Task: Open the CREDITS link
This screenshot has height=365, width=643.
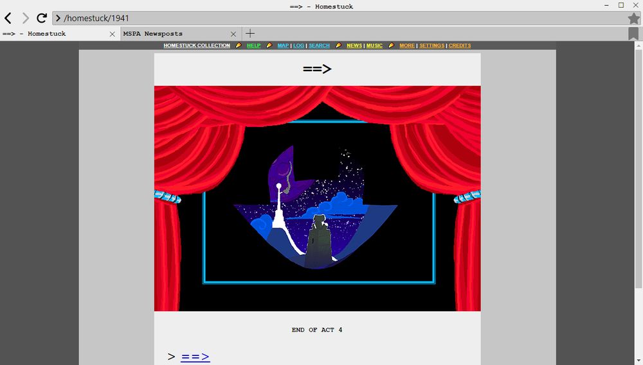Action: tap(460, 46)
